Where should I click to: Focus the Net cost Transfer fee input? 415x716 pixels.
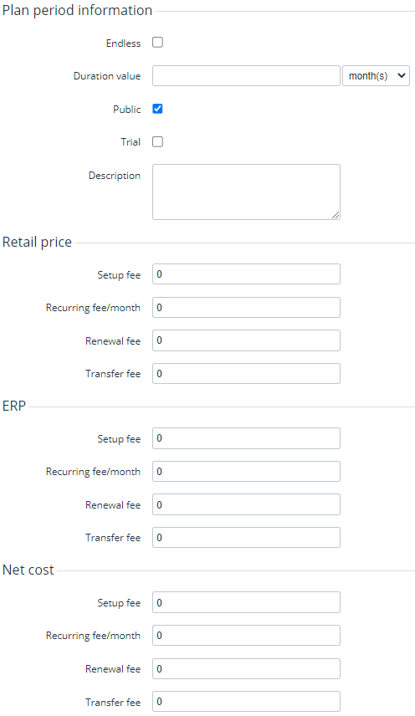click(x=246, y=702)
